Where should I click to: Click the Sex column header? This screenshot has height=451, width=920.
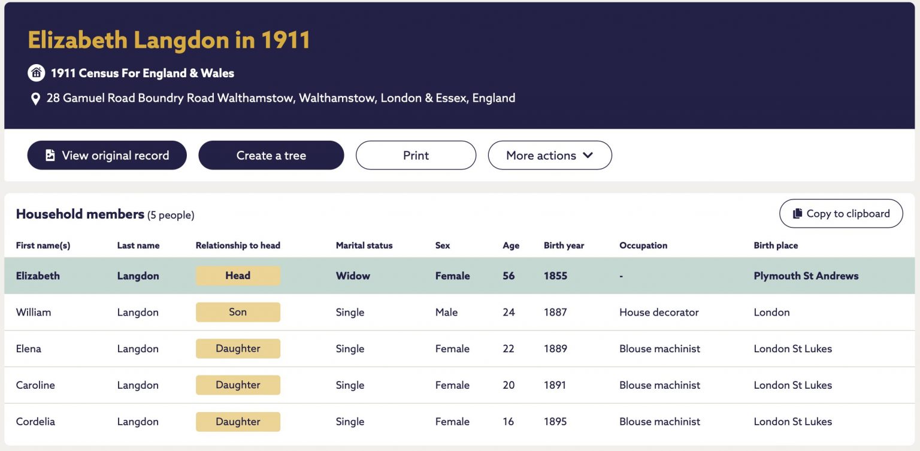tap(443, 246)
